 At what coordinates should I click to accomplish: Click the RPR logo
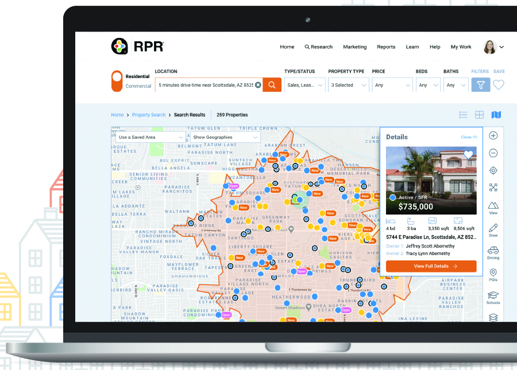point(137,46)
